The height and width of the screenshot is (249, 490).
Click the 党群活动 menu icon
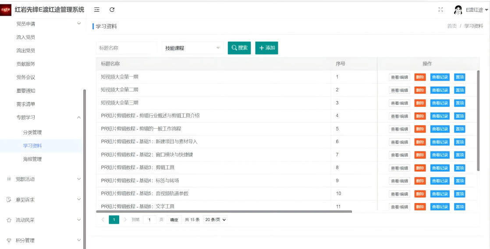coord(9,179)
